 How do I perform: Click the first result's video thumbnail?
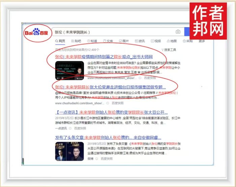pyautogui.click(x=69, y=70)
